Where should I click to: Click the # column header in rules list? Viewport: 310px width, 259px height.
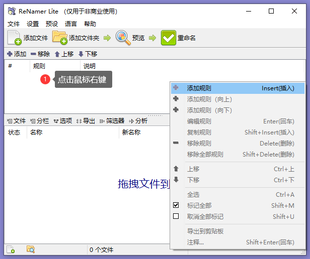17,66
